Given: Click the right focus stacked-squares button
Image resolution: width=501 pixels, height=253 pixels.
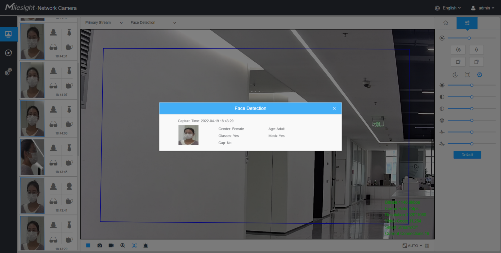Looking at the screenshot, I should pyautogui.click(x=476, y=62).
